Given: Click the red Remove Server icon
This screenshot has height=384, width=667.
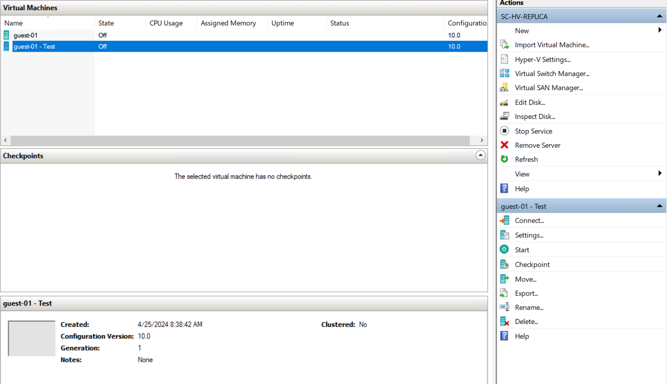Looking at the screenshot, I should pyautogui.click(x=504, y=145).
